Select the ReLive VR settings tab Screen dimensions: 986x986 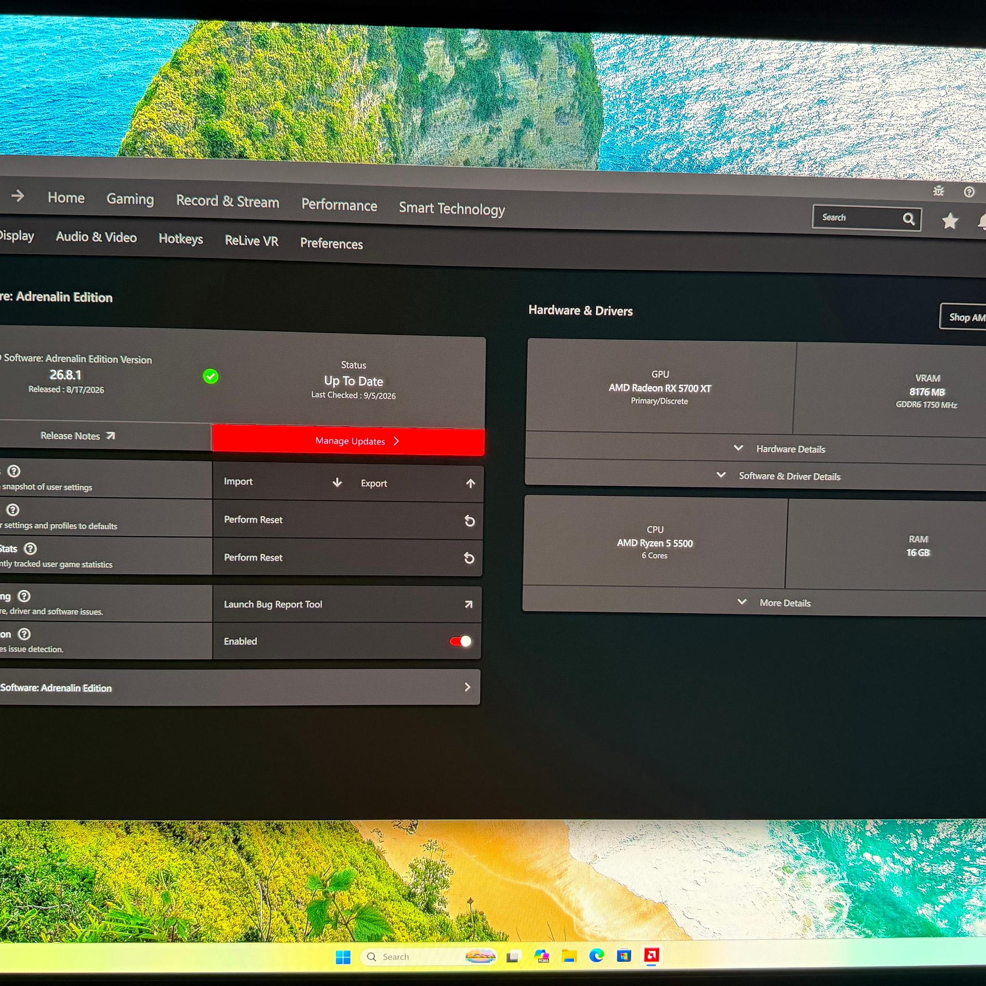252,241
